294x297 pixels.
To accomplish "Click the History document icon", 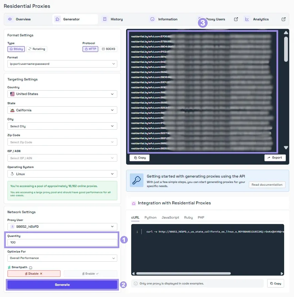I will [105, 19].
